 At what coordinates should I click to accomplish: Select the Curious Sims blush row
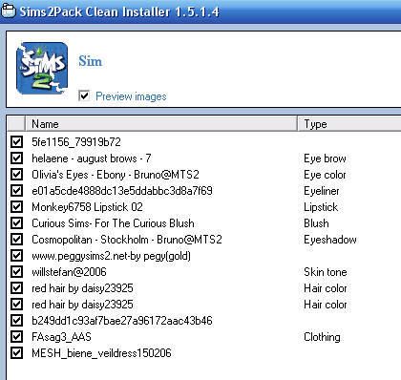pyautogui.click(x=203, y=223)
